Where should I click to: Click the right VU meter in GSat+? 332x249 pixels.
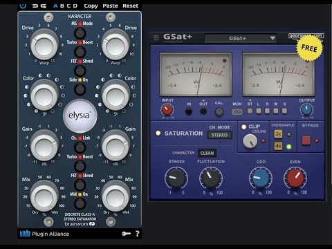[x=279, y=74]
